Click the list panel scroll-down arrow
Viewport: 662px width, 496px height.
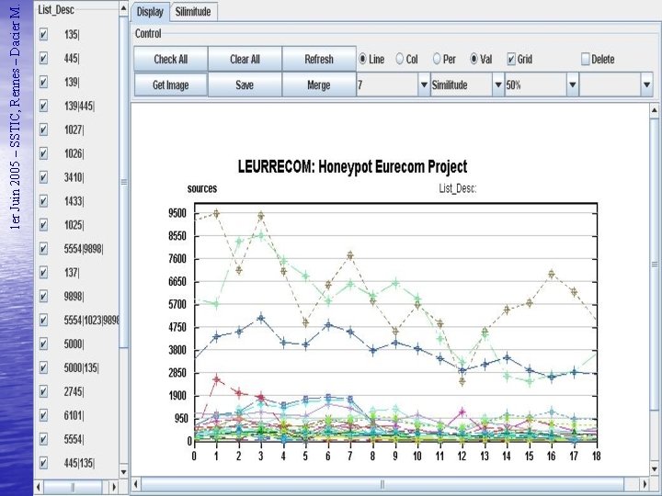pos(124,472)
